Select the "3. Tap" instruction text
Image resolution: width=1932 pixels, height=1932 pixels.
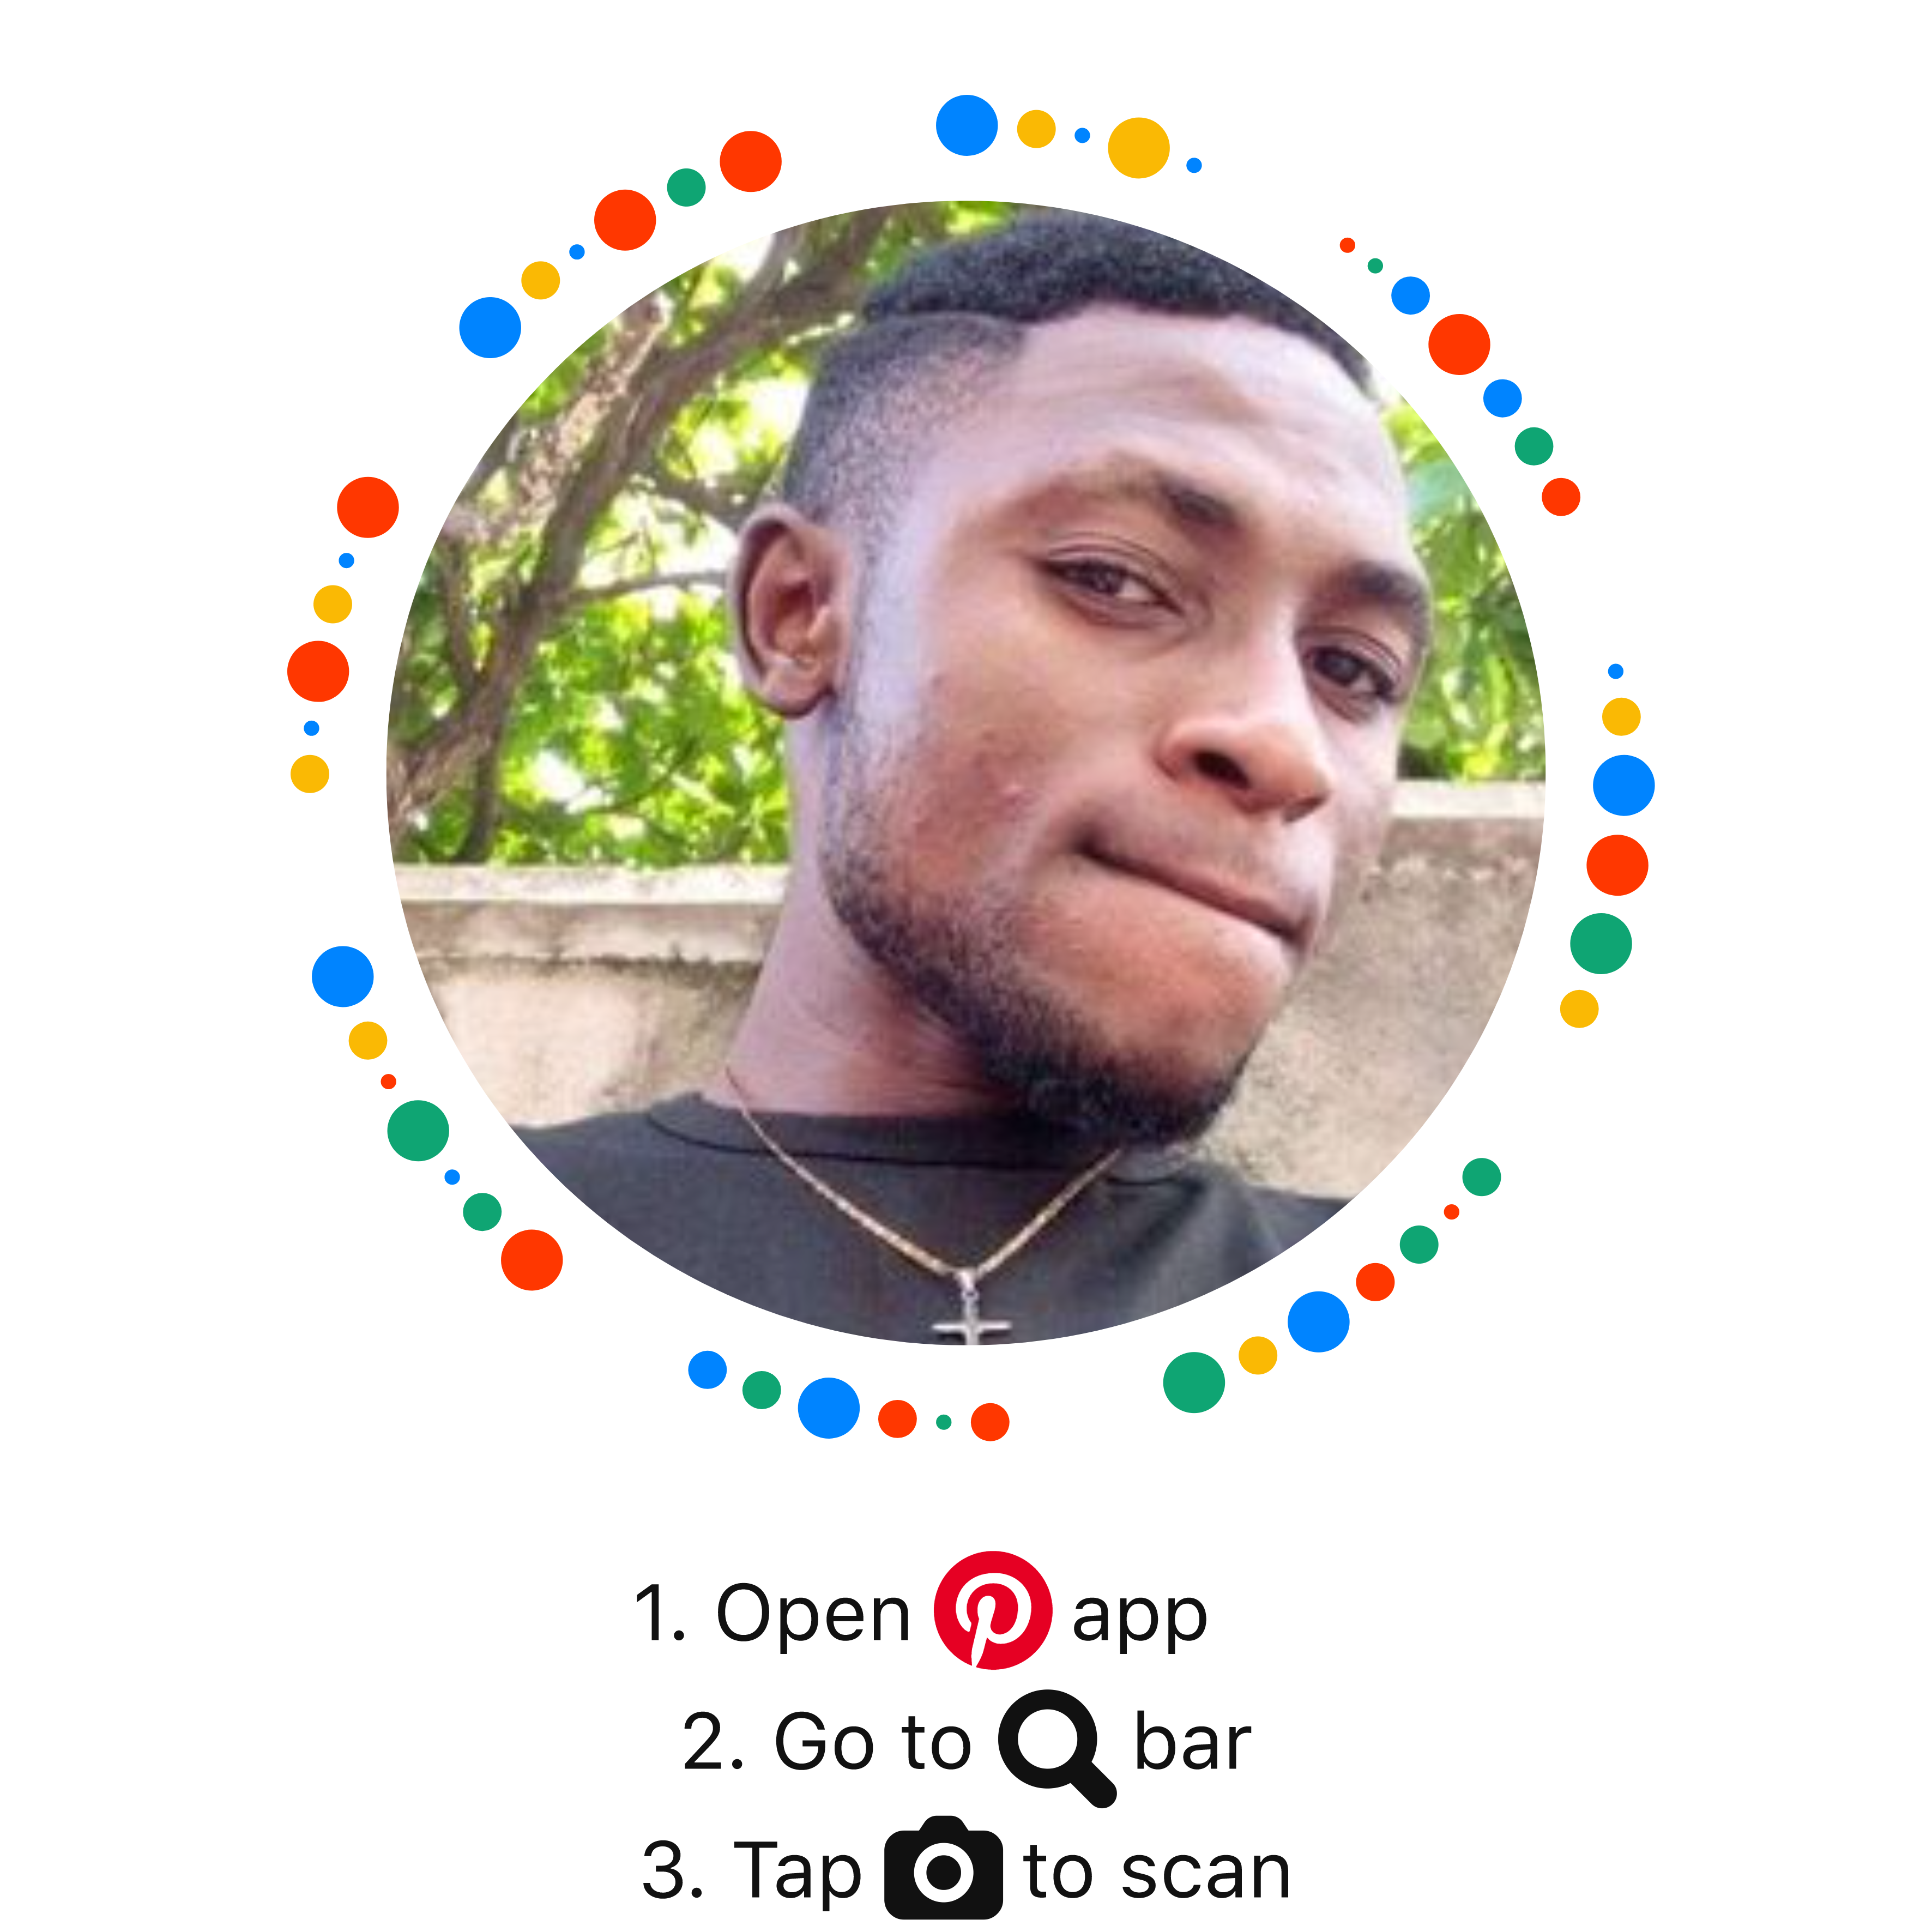752,1870
